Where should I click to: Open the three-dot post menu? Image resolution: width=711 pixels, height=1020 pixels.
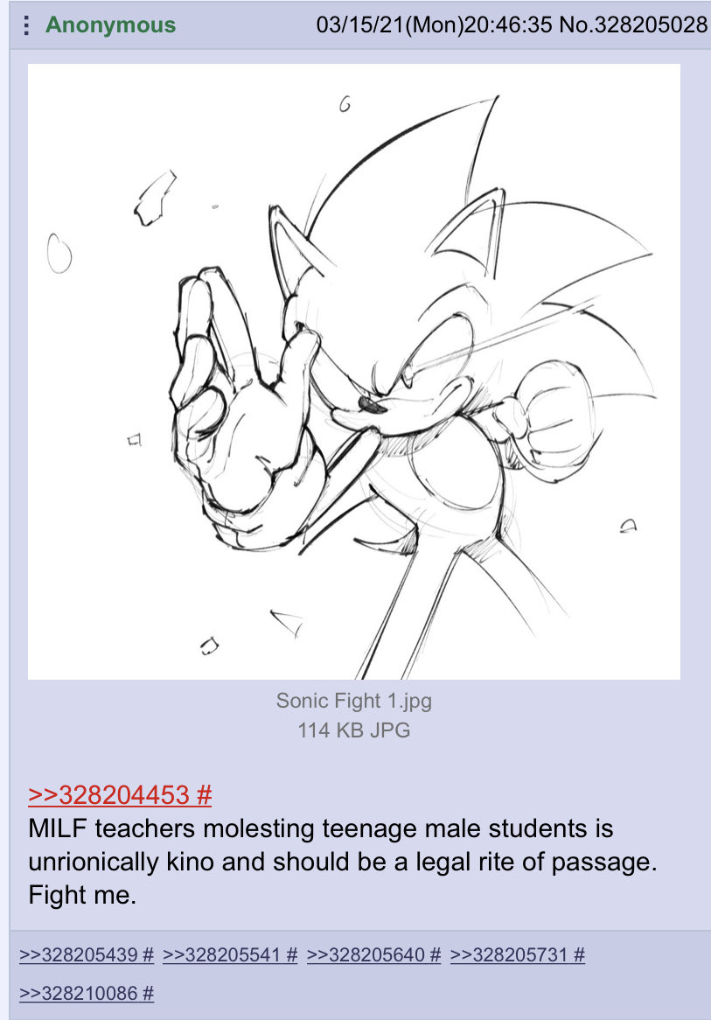pyautogui.click(x=26, y=24)
